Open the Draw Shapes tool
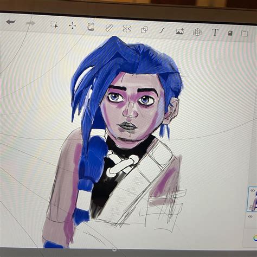The height and width of the screenshot is (257, 257). coord(144,30)
